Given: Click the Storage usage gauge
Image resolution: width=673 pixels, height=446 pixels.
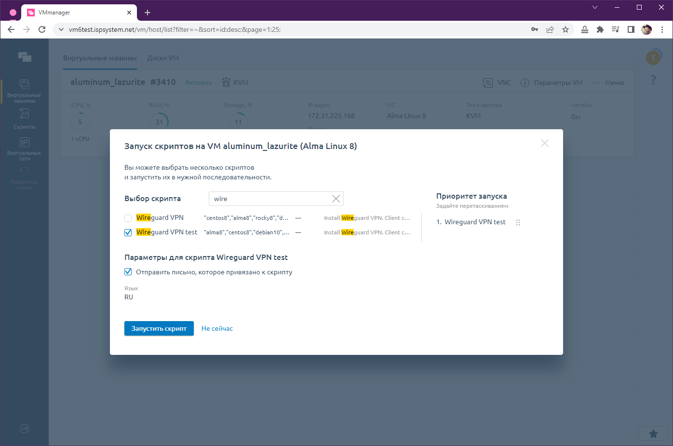Looking at the screenshot, I should coord(238,122).
